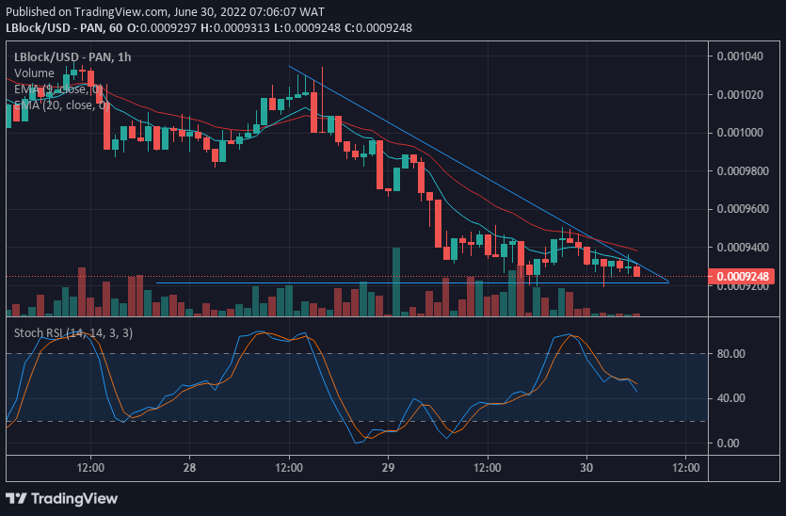Click the tallest teal volume bar
786x516 pixels.
(x=396, y=282)
